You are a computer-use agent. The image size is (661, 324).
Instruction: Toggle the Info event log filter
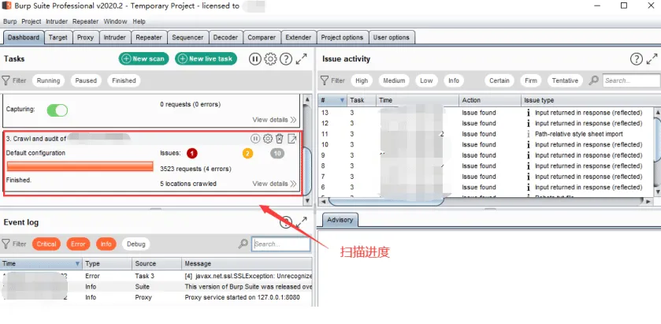tap(106, 244)
